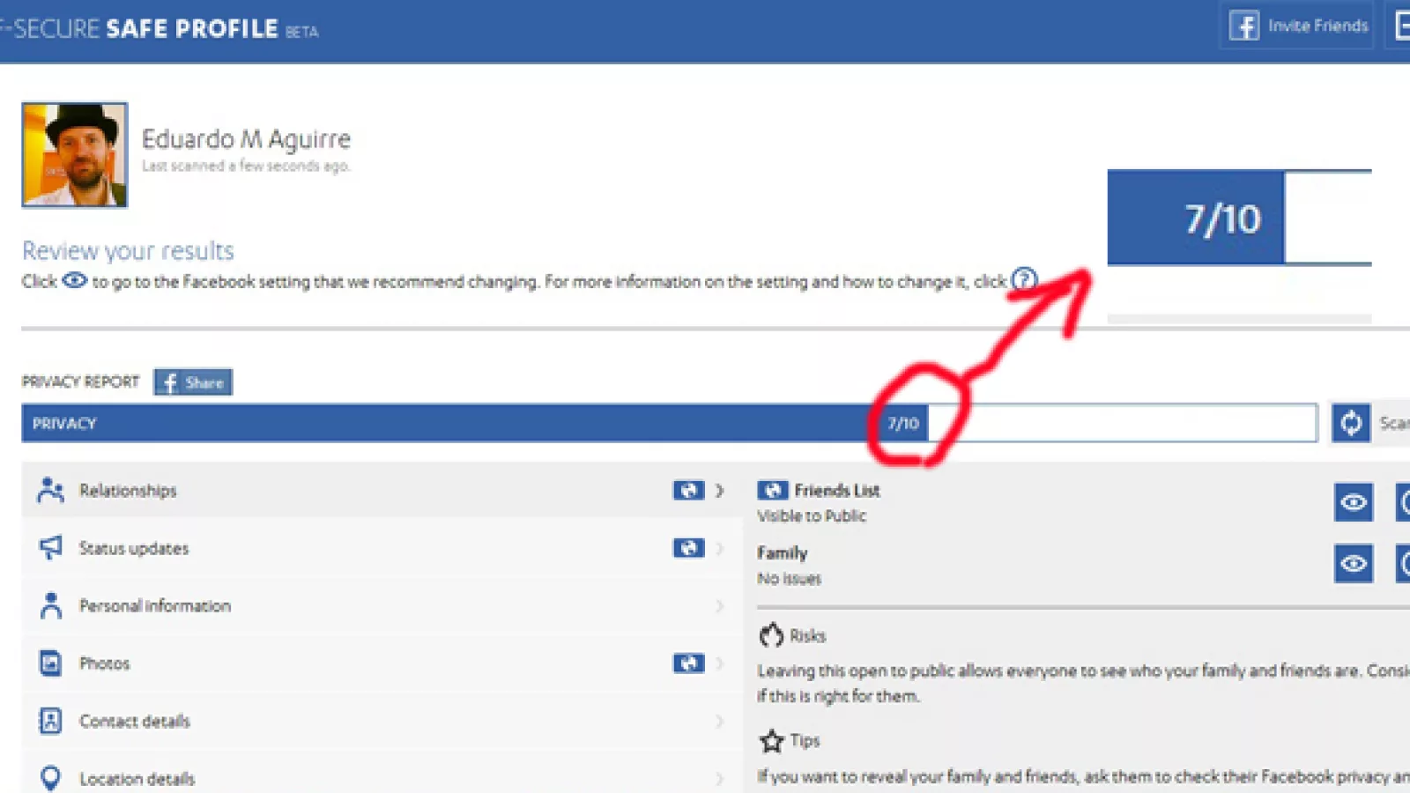The height and width of the screenshot is (793, 1410).
Task: Click the Invite Friends button
Action: [1297, 26]
